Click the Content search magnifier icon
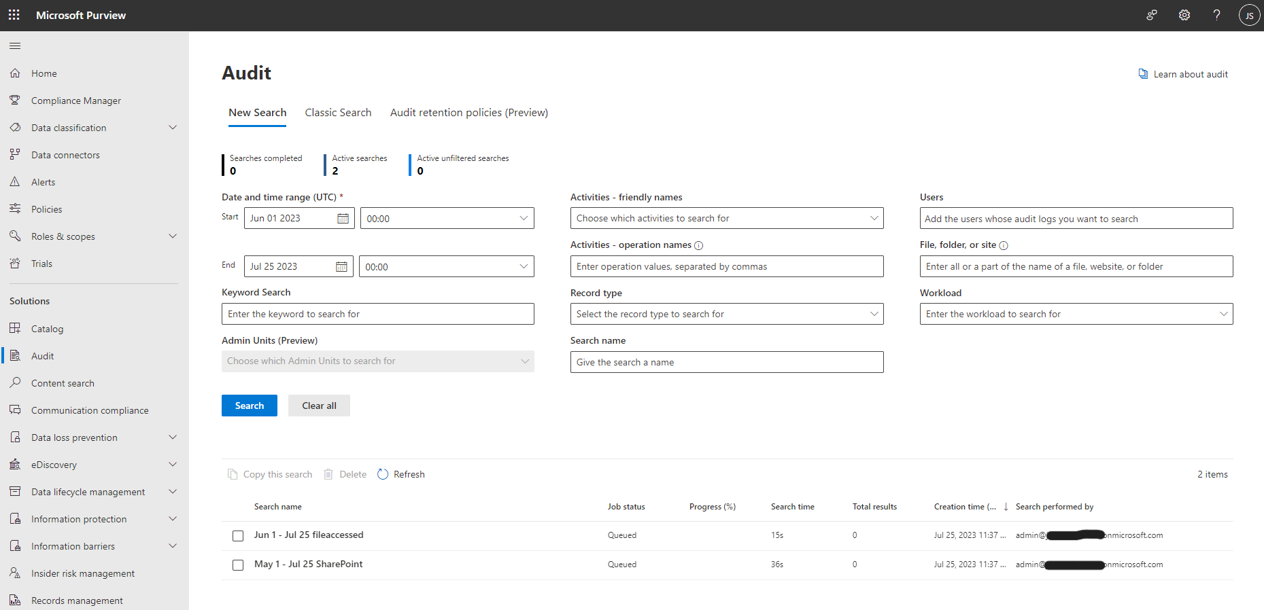The height and width of the screenshot is (610, 1264). [15, 382]
